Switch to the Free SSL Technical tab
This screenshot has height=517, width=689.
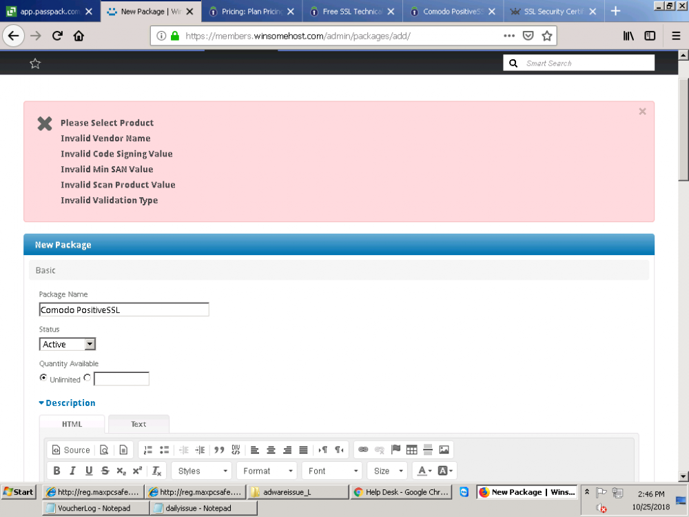pos(352,12)
